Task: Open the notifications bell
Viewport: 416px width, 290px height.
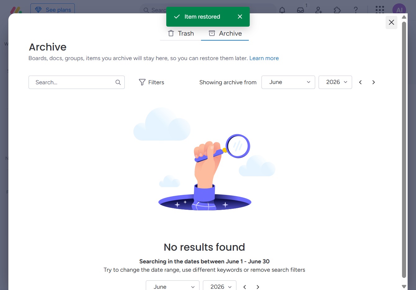Action: (282, 10)
